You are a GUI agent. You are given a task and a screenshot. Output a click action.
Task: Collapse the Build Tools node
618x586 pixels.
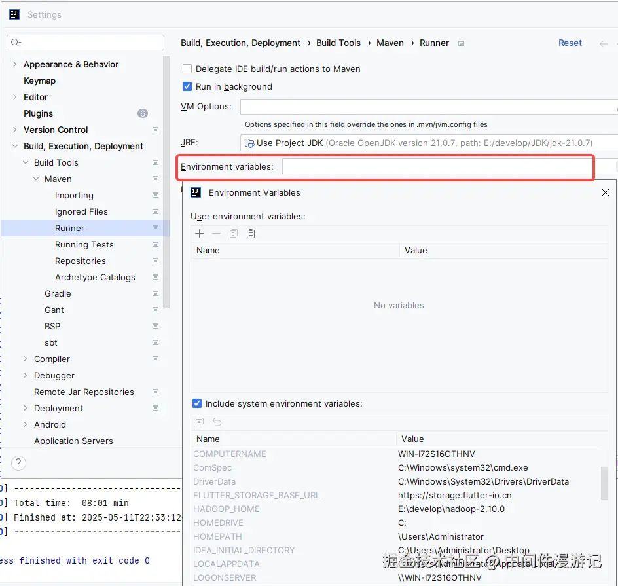point(26,162)
